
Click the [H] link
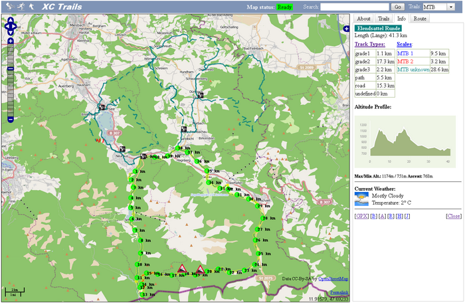tap(399, 216)
